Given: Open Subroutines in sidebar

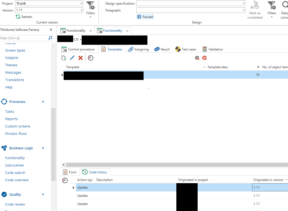Looking at the screenshot, I should (14, 165).
